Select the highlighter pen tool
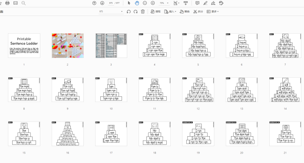 [x=205, y=3]
